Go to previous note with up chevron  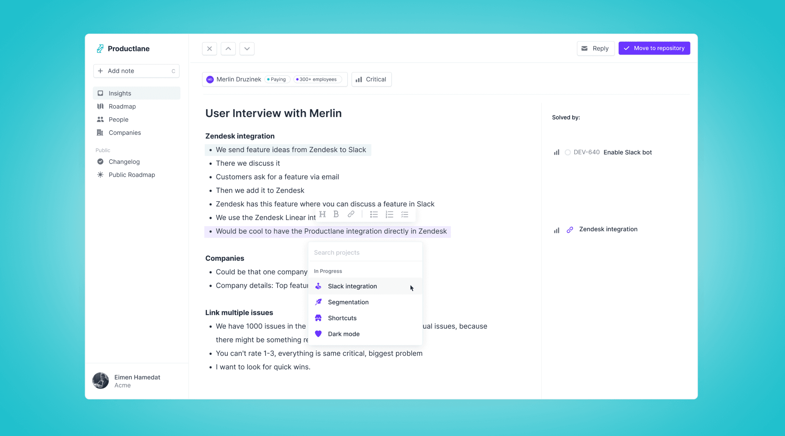228,49
